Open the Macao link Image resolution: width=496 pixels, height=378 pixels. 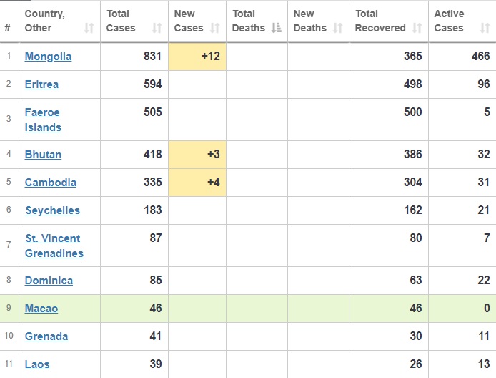click(41, 309)
